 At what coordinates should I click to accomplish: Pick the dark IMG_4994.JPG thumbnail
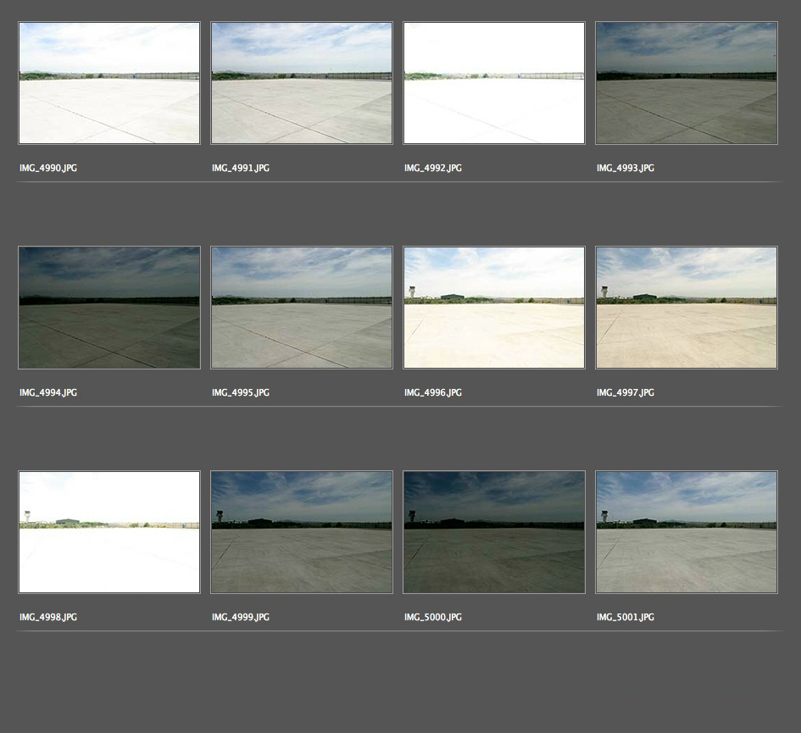pos(109,308)
